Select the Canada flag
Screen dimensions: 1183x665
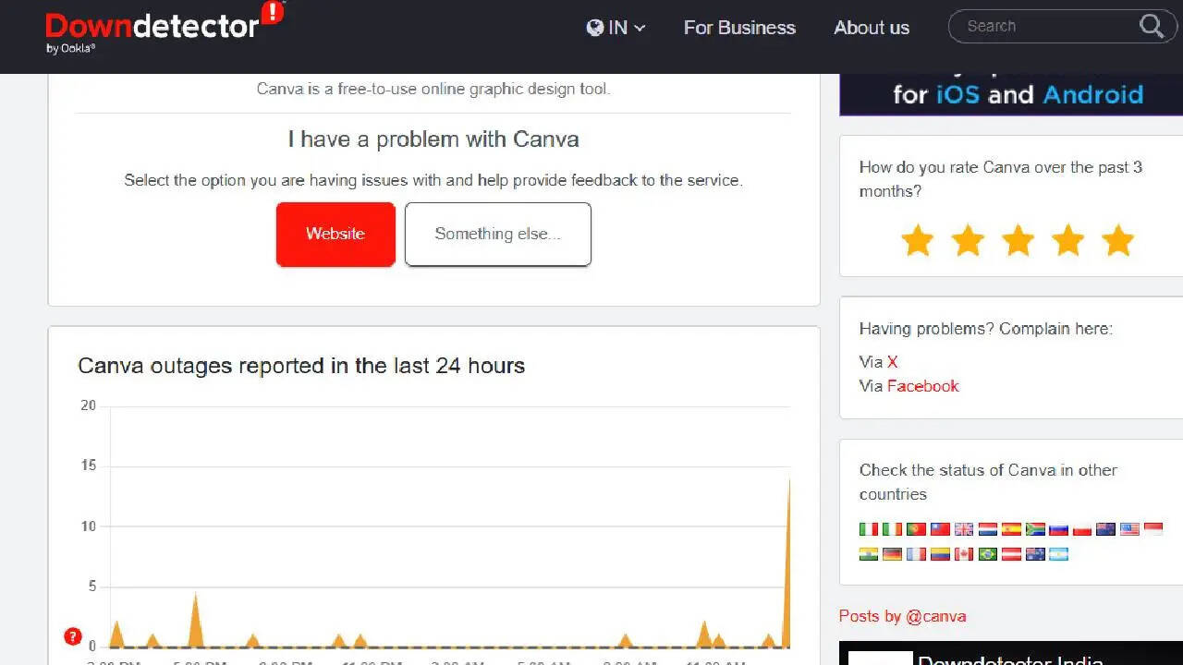click(964, 554)
